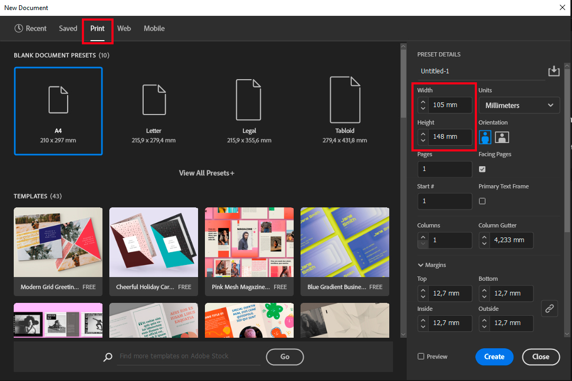This screenshot has width=572, height=381.
Task: Enable the Primary Text Frame checkbox
Action: pyautogui.click(x=481, y=201)
